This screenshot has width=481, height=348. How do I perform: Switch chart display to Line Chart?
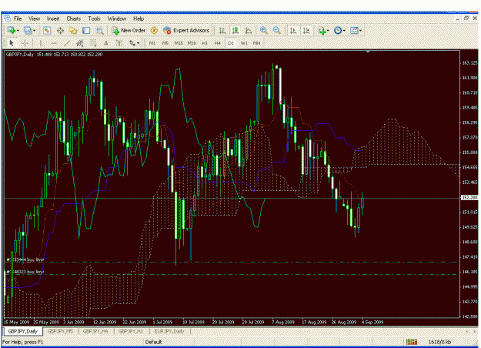tap(249, 30)
